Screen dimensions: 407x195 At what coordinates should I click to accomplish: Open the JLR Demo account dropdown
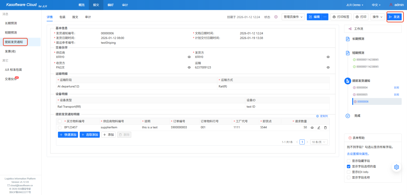(x=355, y=5)
